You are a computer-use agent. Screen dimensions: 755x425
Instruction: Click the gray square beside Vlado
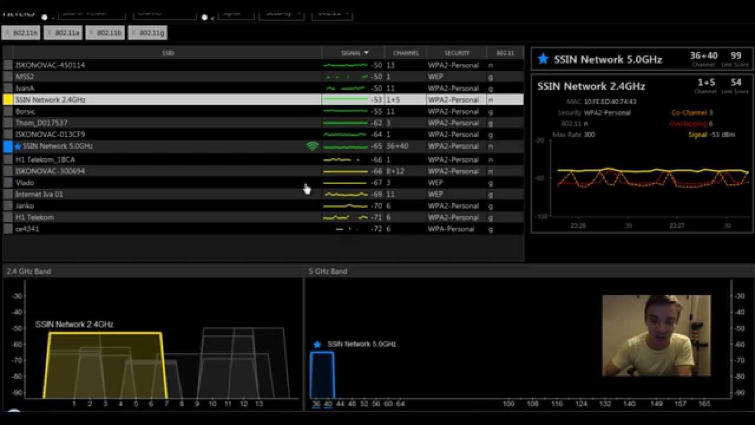tap(8, 182)
